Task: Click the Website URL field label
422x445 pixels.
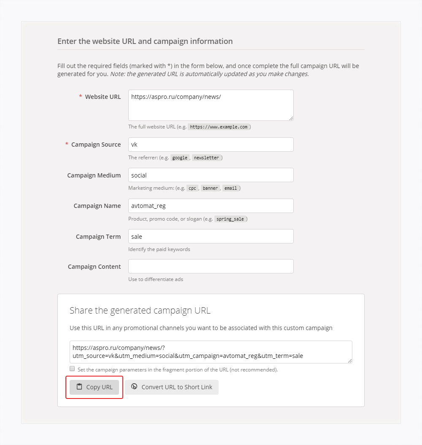Action: coord(103,97)
